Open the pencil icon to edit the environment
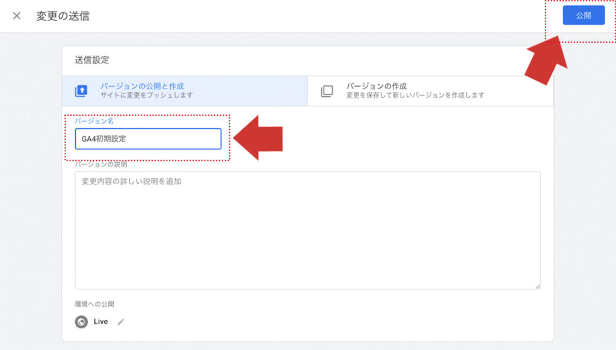The width and height of the screenshot is (616, 350). (x=121, y=322)
